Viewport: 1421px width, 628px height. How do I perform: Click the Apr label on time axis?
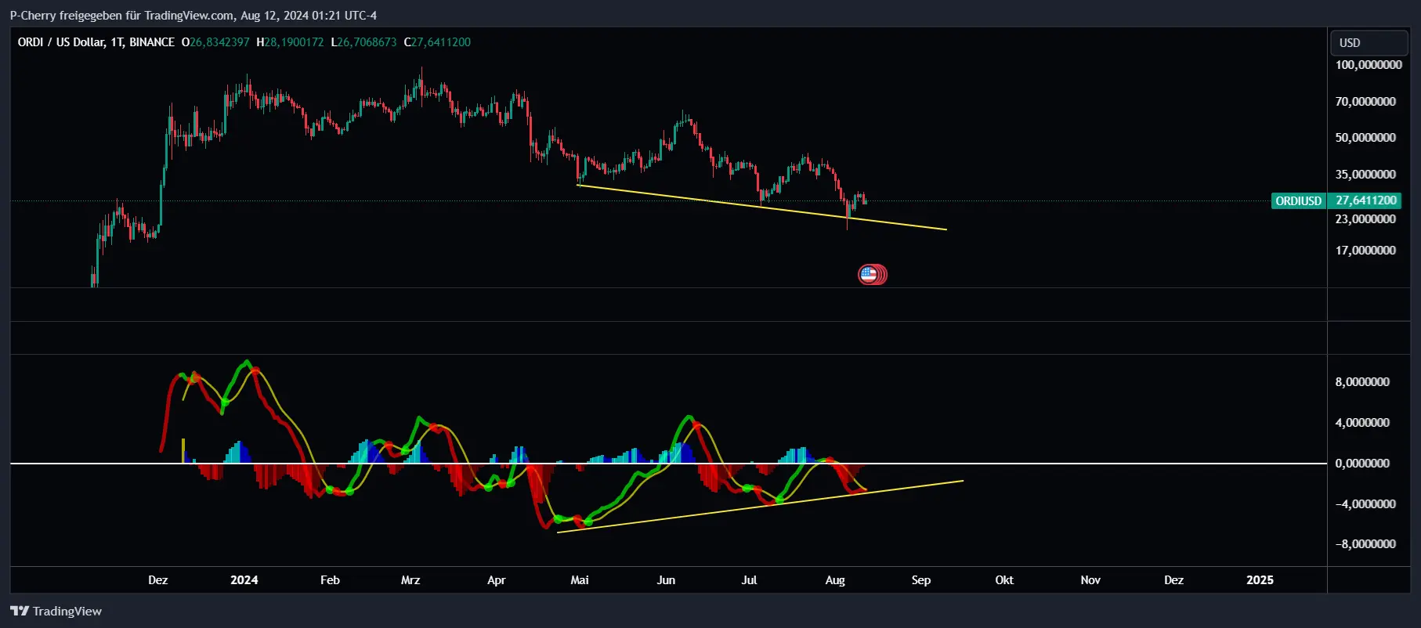(496, 580)
